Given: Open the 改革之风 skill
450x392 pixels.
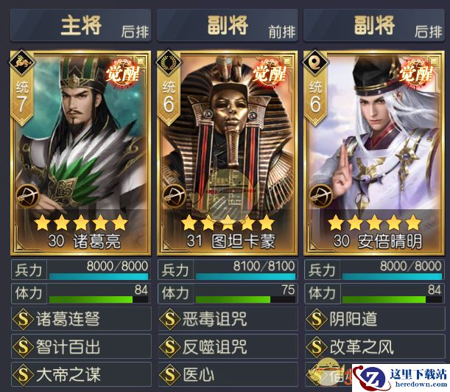Looking at the screenshot, I should [375, 346].
